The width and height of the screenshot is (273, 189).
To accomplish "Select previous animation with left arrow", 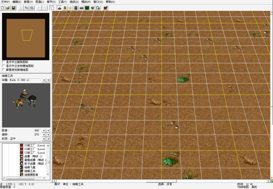I will [x=44, y=80].
